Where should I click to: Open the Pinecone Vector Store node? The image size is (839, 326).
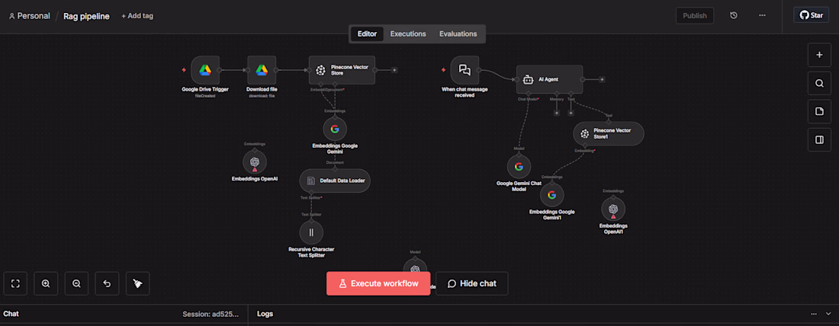coord(342,70)
